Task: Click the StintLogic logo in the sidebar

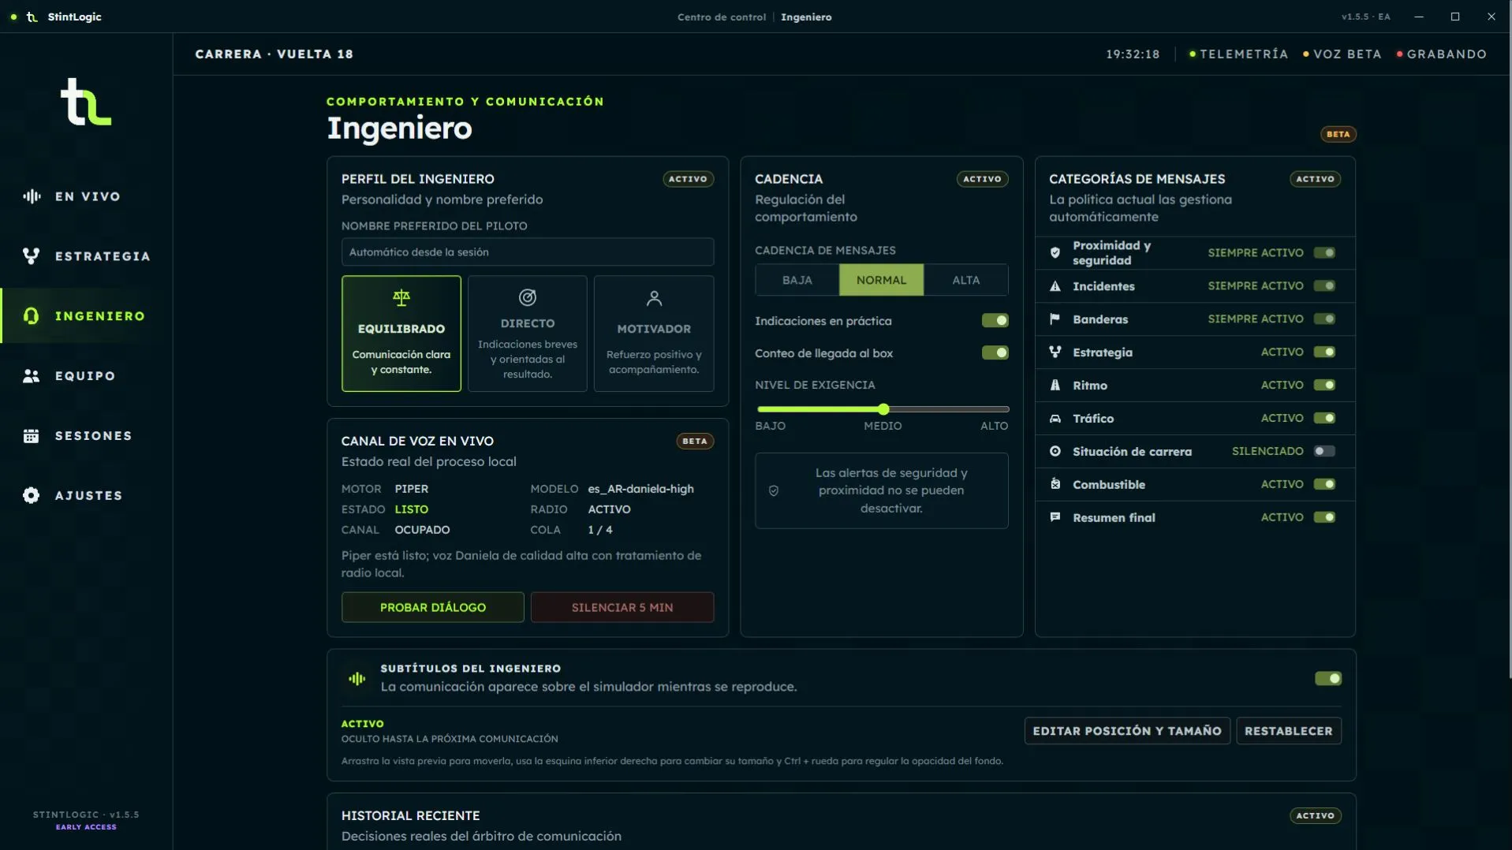Action: tap(86, 102)
